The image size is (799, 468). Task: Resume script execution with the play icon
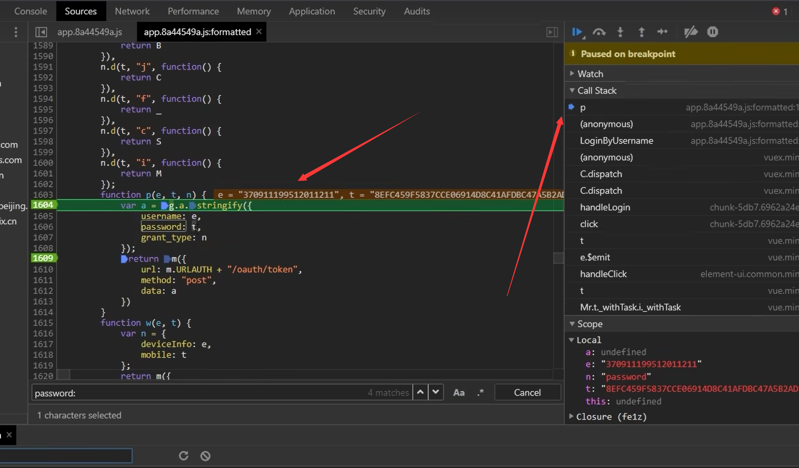coord(577,32)
